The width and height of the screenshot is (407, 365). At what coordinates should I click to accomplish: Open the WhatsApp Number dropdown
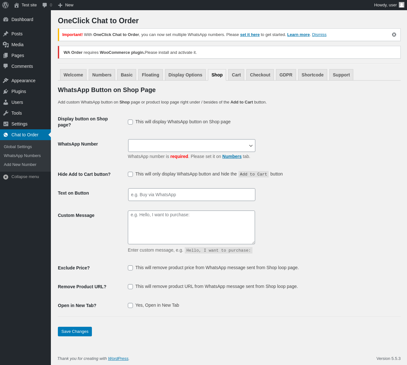[x=192, y=146]
